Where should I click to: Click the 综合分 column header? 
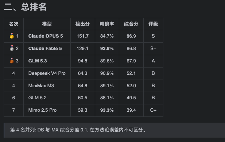pos(131,24)
